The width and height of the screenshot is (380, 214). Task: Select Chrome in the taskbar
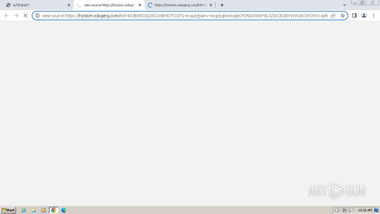pyautogui.click(x=54, y=210)
